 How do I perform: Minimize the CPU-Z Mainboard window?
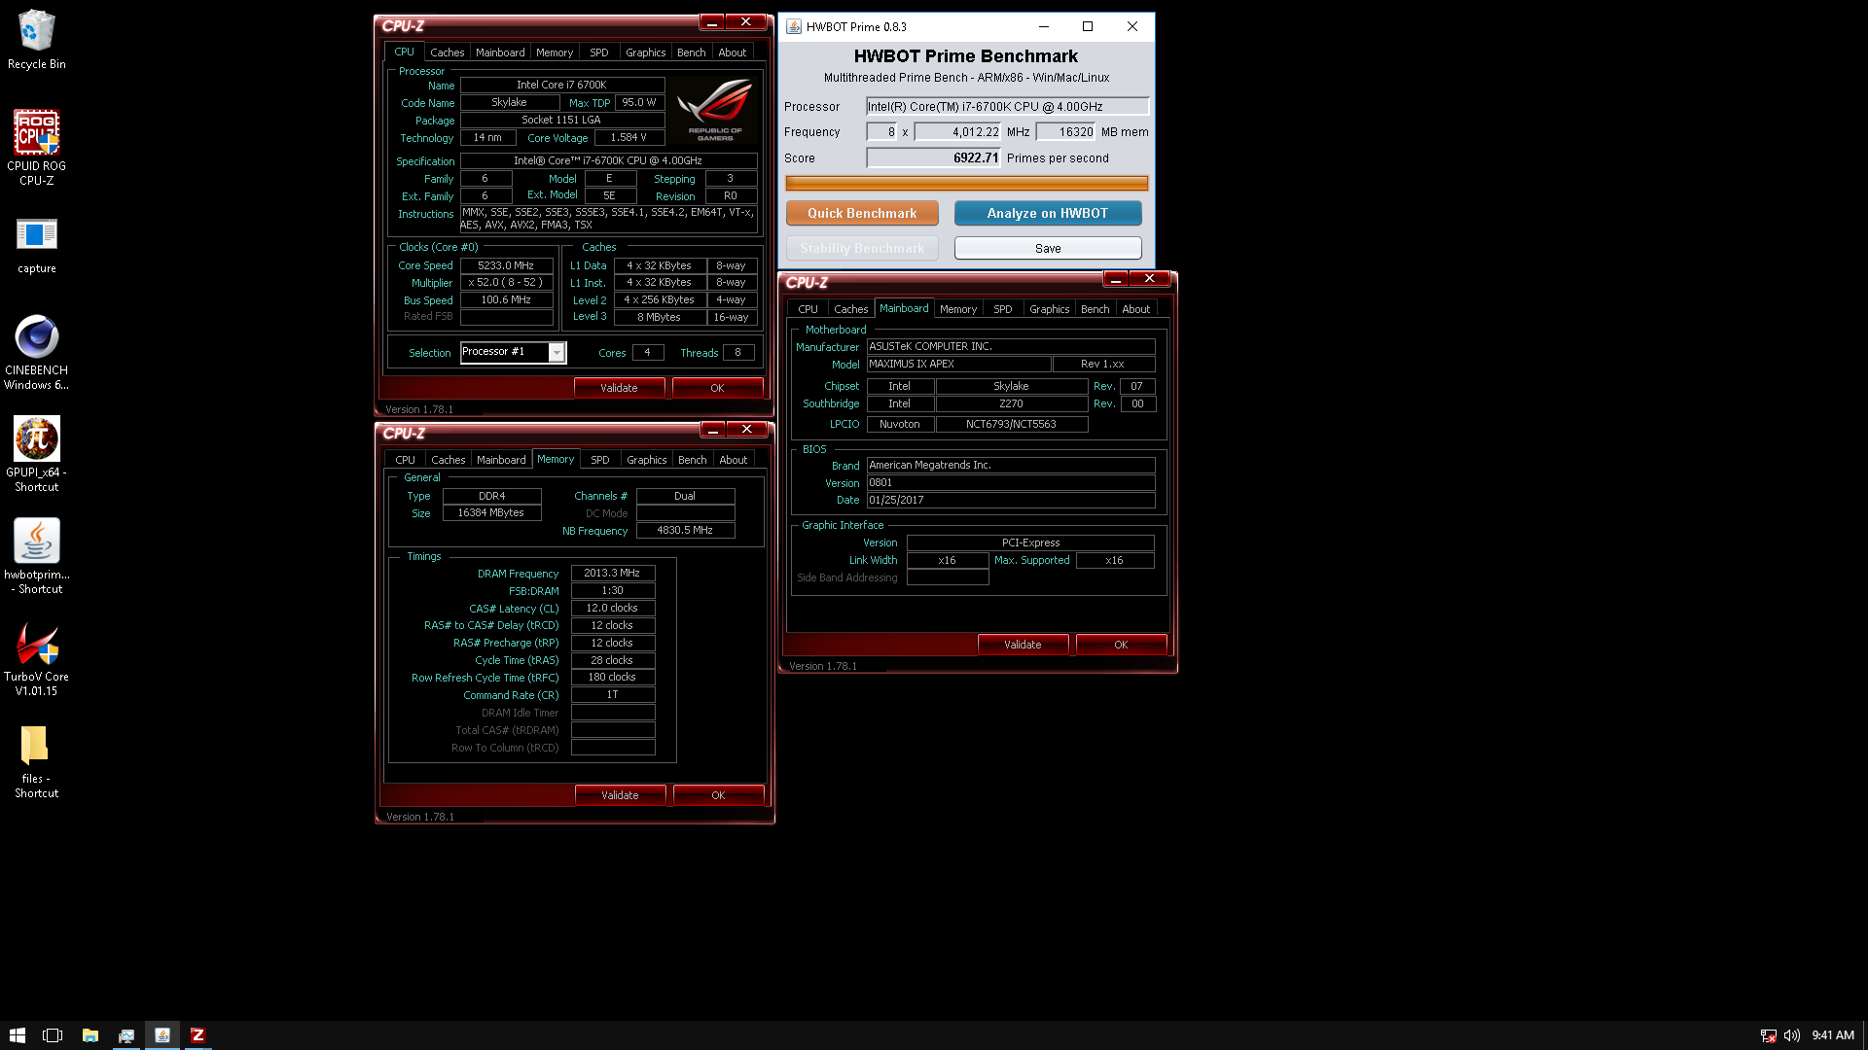(x=1116, y=278)
